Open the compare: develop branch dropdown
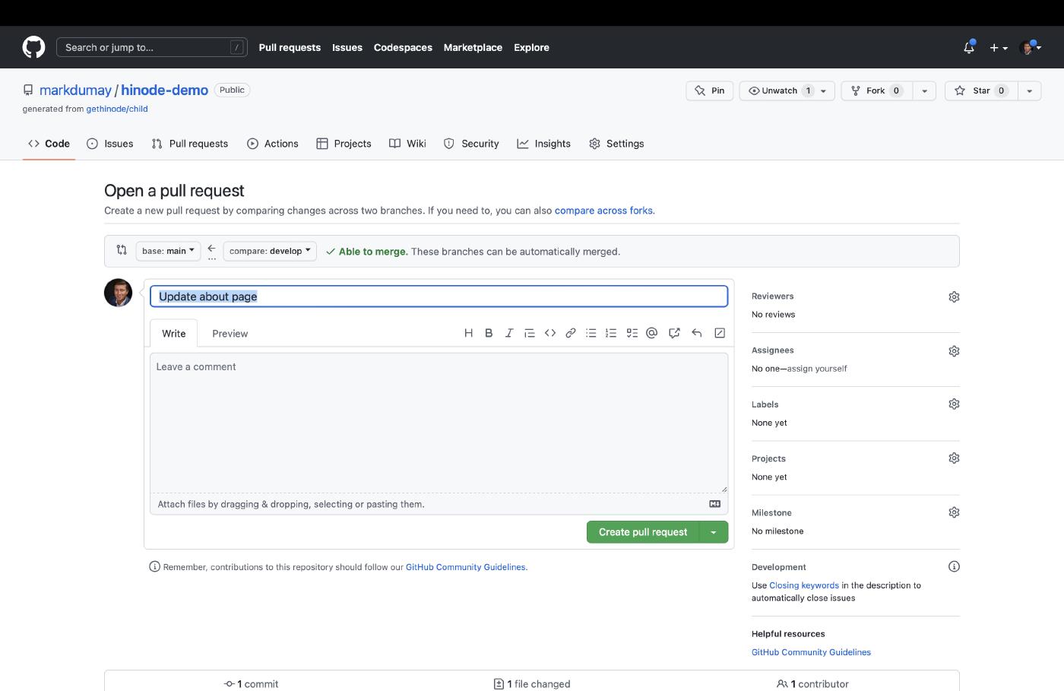Image resolution: width=1064 pixels, height=691 pixels. coord(270,251)
